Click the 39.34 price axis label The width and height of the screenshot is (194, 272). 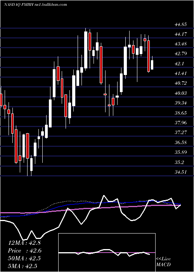pos(181,103)
